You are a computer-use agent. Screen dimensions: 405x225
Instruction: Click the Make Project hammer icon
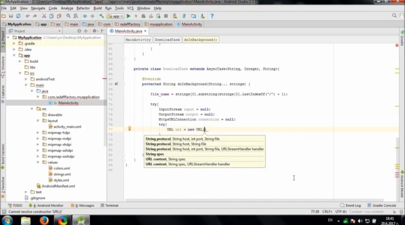click(x=102, y=16)
